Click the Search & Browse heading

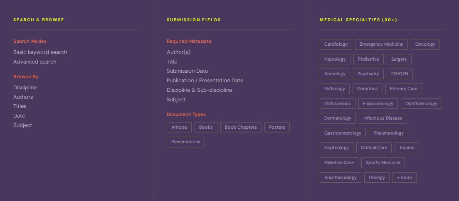pyautogui.click(x=39, y=20)
